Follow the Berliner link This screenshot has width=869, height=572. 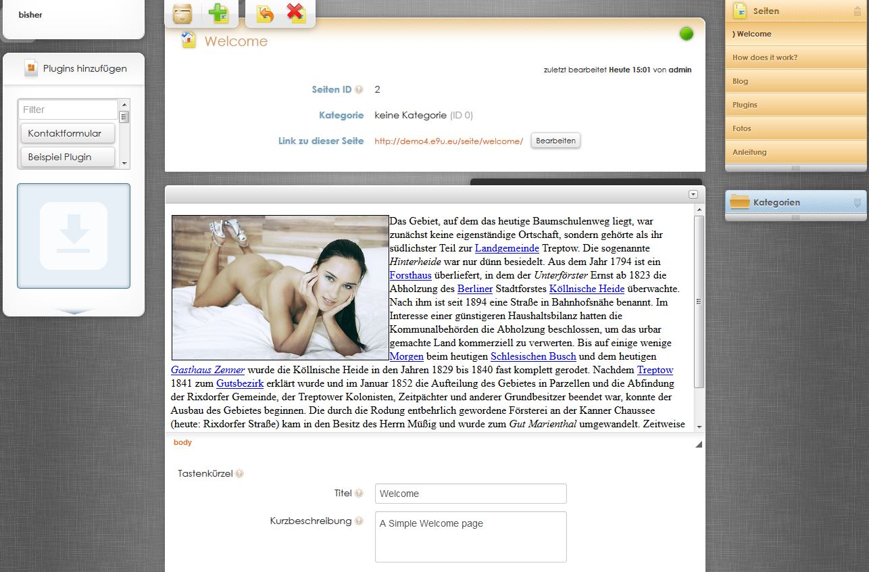tap(475, 289)
